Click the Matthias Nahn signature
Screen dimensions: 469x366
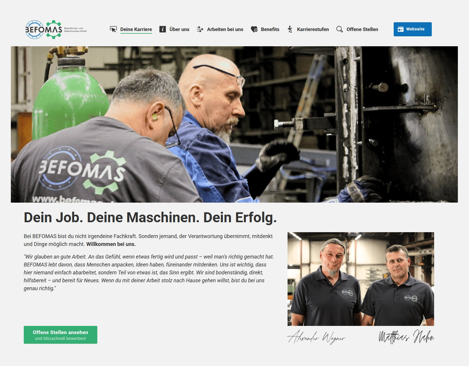pos(406,336)
